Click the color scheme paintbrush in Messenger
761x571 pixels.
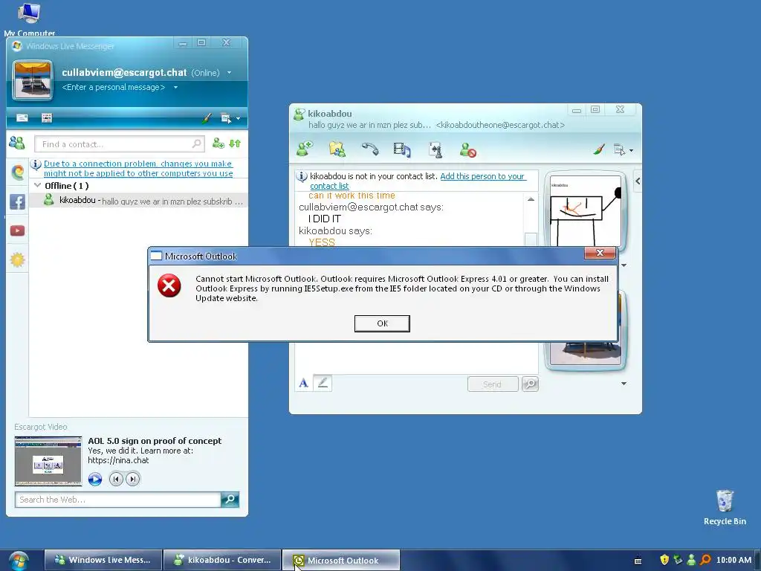click(x=207, y=118)
